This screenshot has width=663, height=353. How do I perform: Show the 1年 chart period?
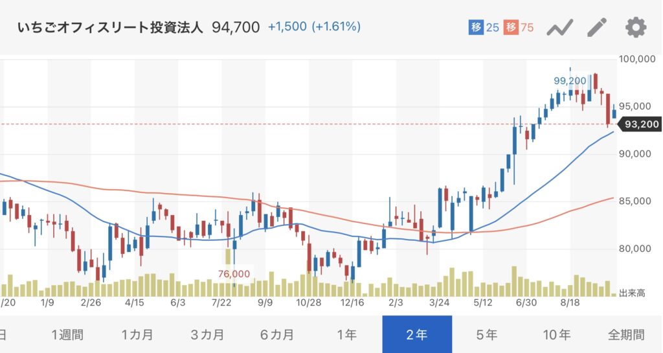pyautogui.click(x=347, y=335)
